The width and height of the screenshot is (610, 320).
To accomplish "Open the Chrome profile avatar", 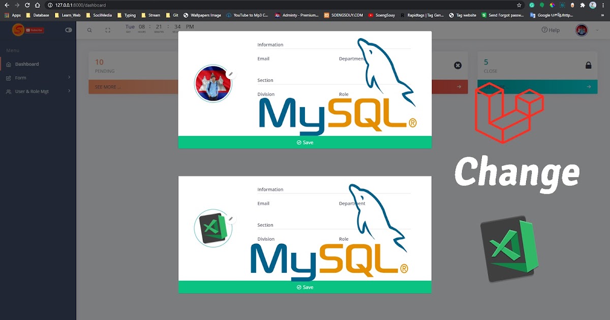I will pos(593,5).
